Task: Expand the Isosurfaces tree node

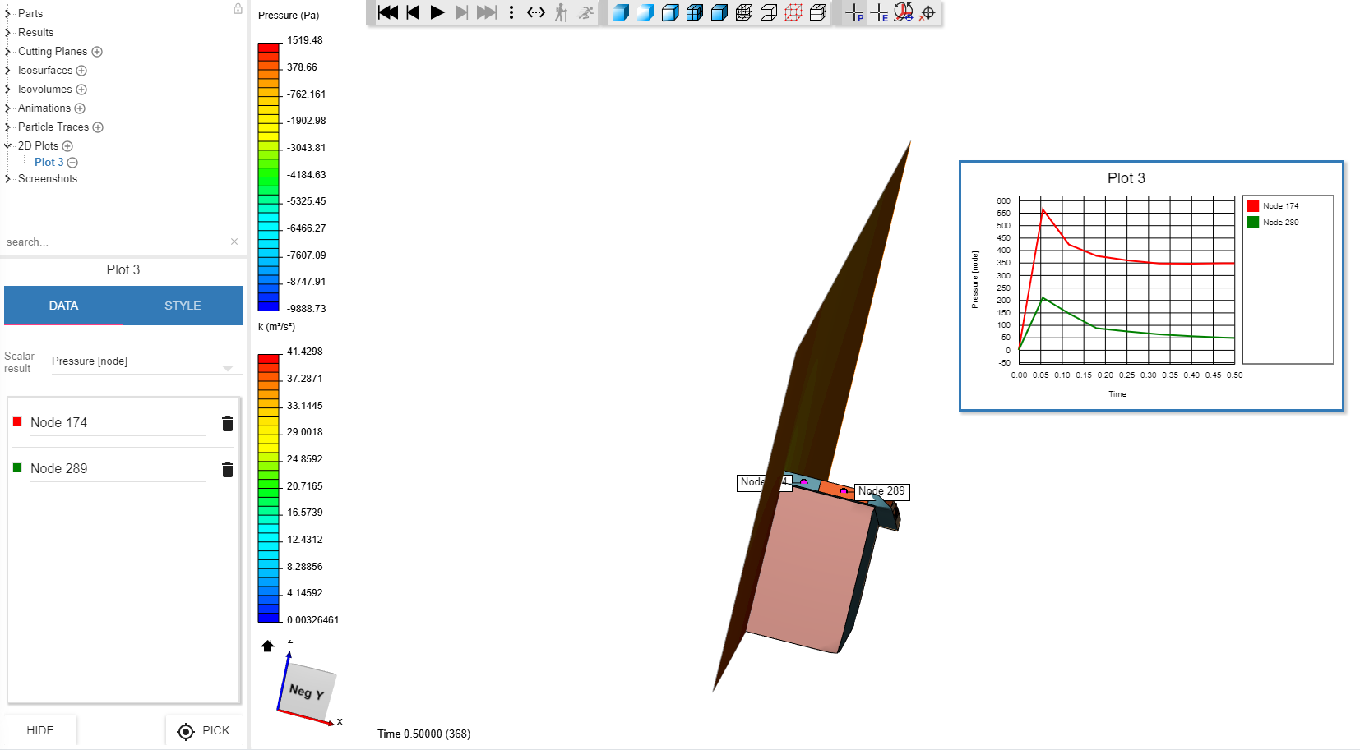Action: coord(8,70)
